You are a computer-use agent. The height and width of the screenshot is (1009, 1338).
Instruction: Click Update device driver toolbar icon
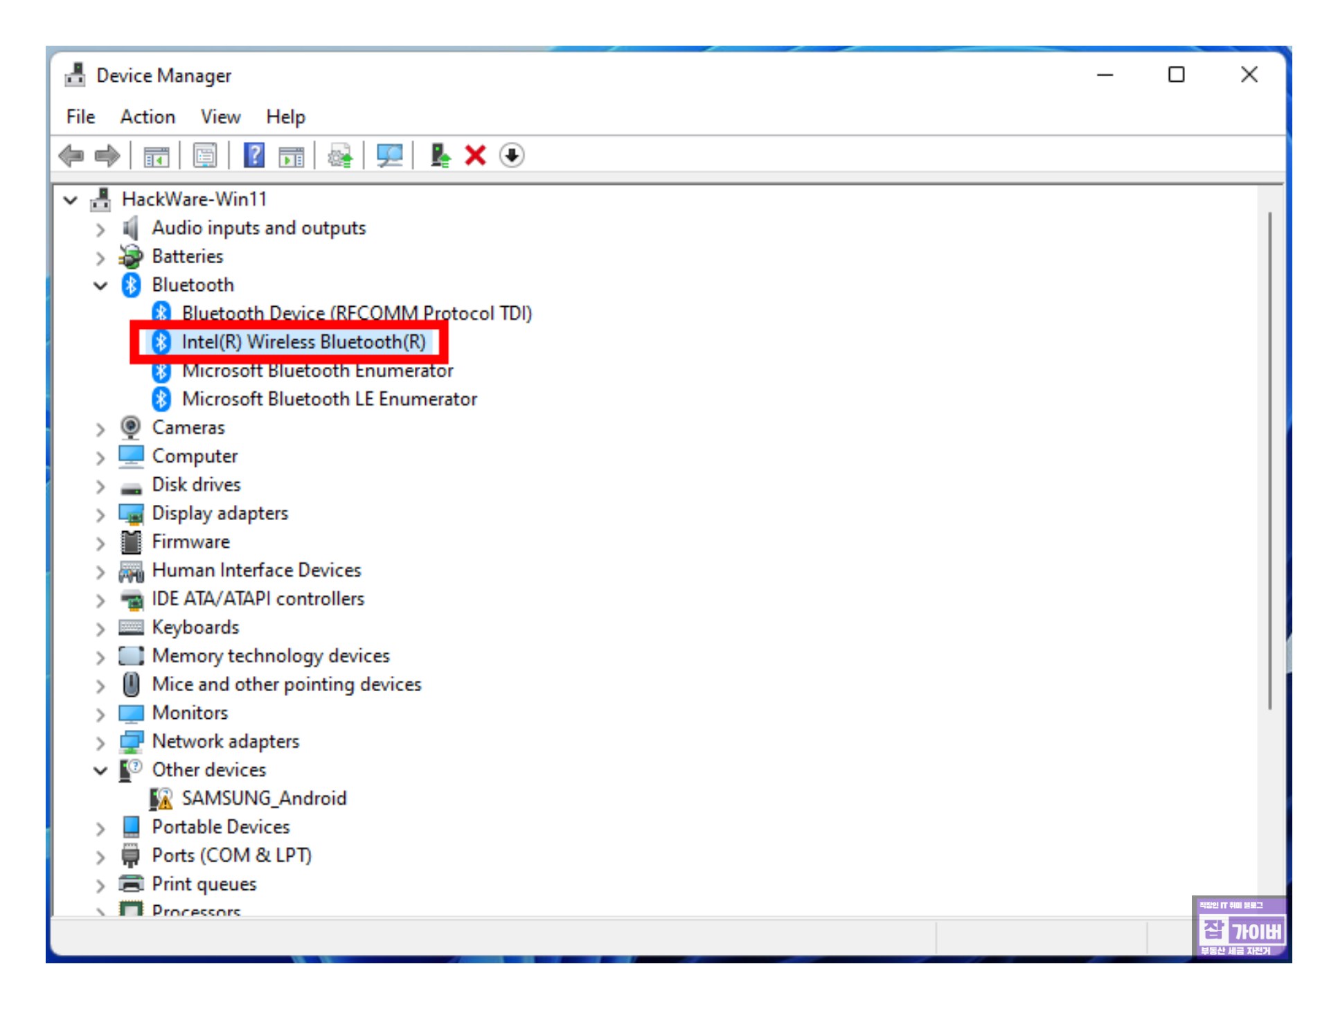click(x=340, y=156)
